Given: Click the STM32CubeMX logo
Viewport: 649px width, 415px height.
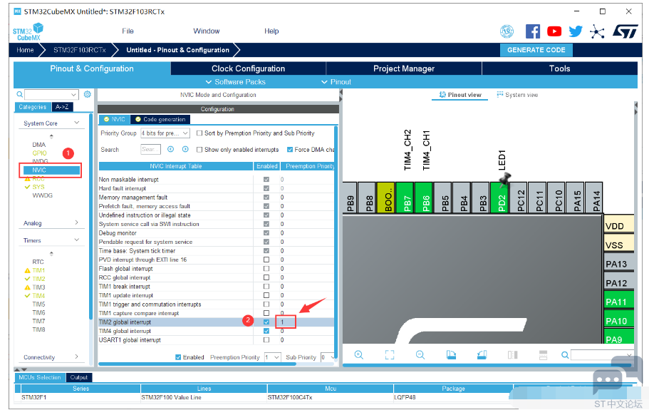Looking at the screenshot, I should (x=28, y=32).
